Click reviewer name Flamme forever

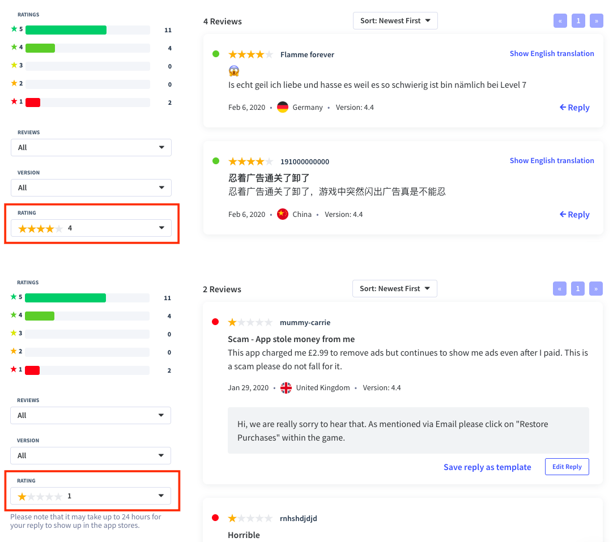(x=307, y=55)
